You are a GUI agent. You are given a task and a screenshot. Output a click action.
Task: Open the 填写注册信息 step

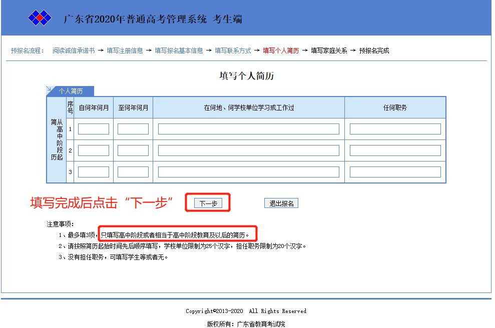pos(125,50)
